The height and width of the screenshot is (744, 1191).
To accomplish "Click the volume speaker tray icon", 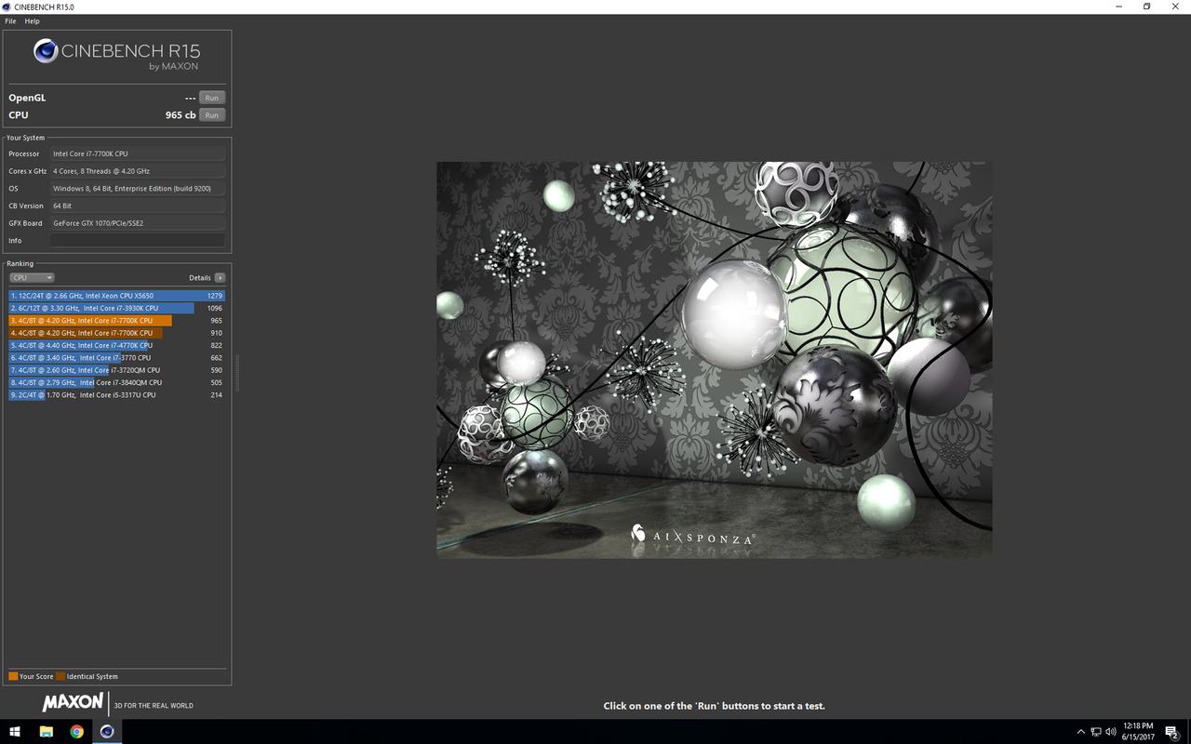I will (1110, 732).
